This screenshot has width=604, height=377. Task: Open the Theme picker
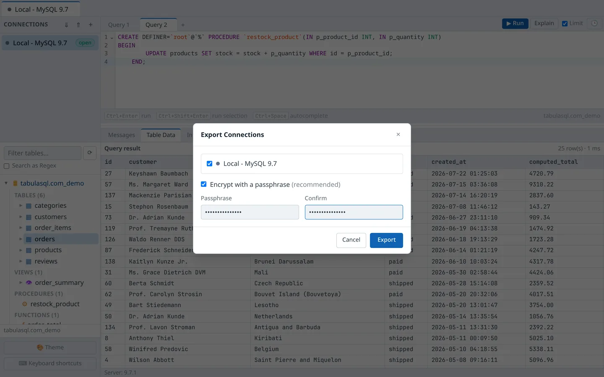pos(50,348)
